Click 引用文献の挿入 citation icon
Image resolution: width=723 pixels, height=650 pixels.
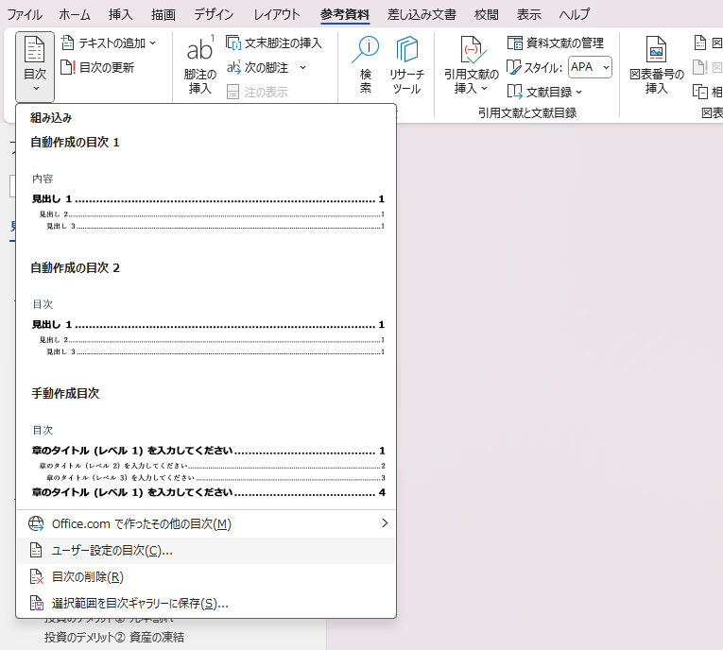(x=472, y=66)
